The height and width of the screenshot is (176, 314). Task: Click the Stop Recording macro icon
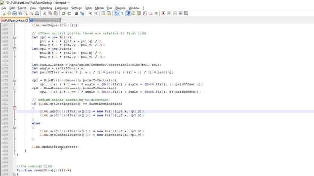pos(169,13)
